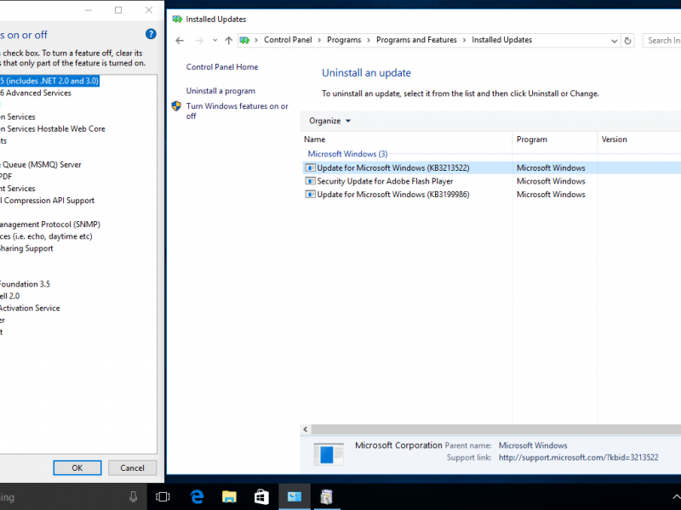The height and width of the screenshot is (510, 681).
Task: Click Installed Updates in the breadcrumb
Action: pos(501,40)
